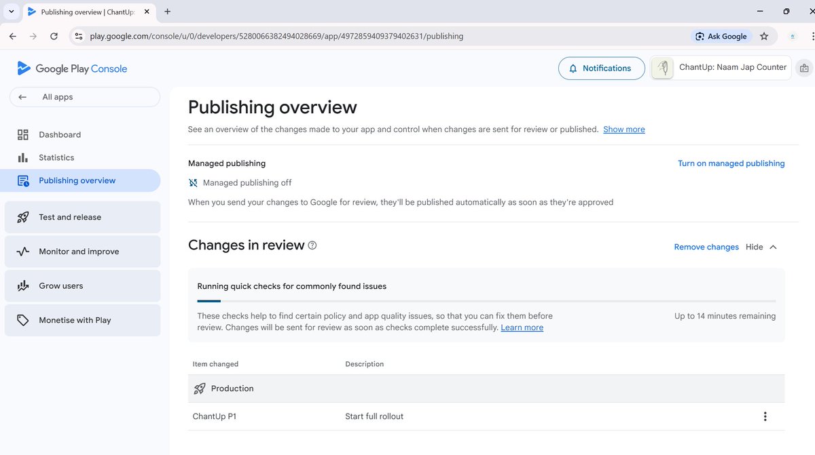Select the Publishing overview browser tab
815x455 pixels.
(88, 12)
